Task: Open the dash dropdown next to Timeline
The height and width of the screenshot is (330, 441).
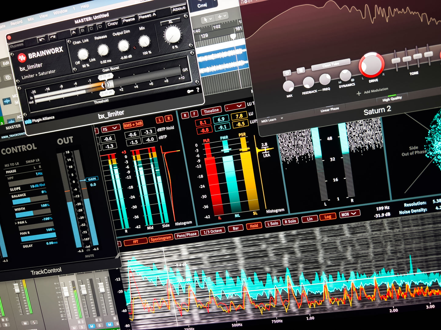Action: pos(235,107)
